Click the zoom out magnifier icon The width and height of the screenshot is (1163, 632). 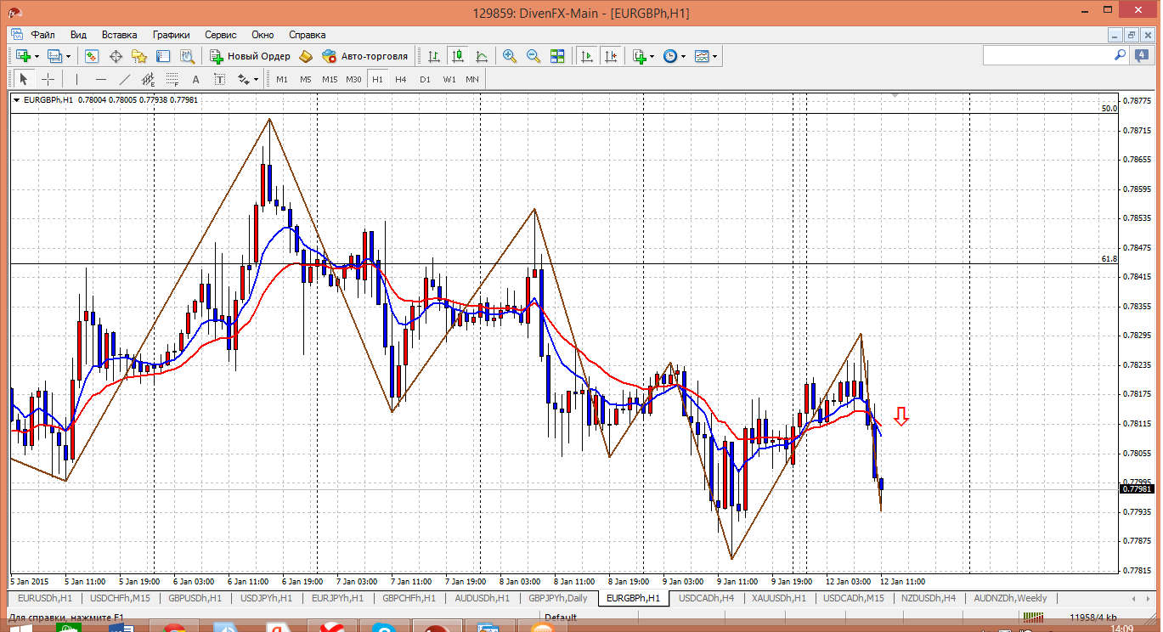tap(534, 56)
